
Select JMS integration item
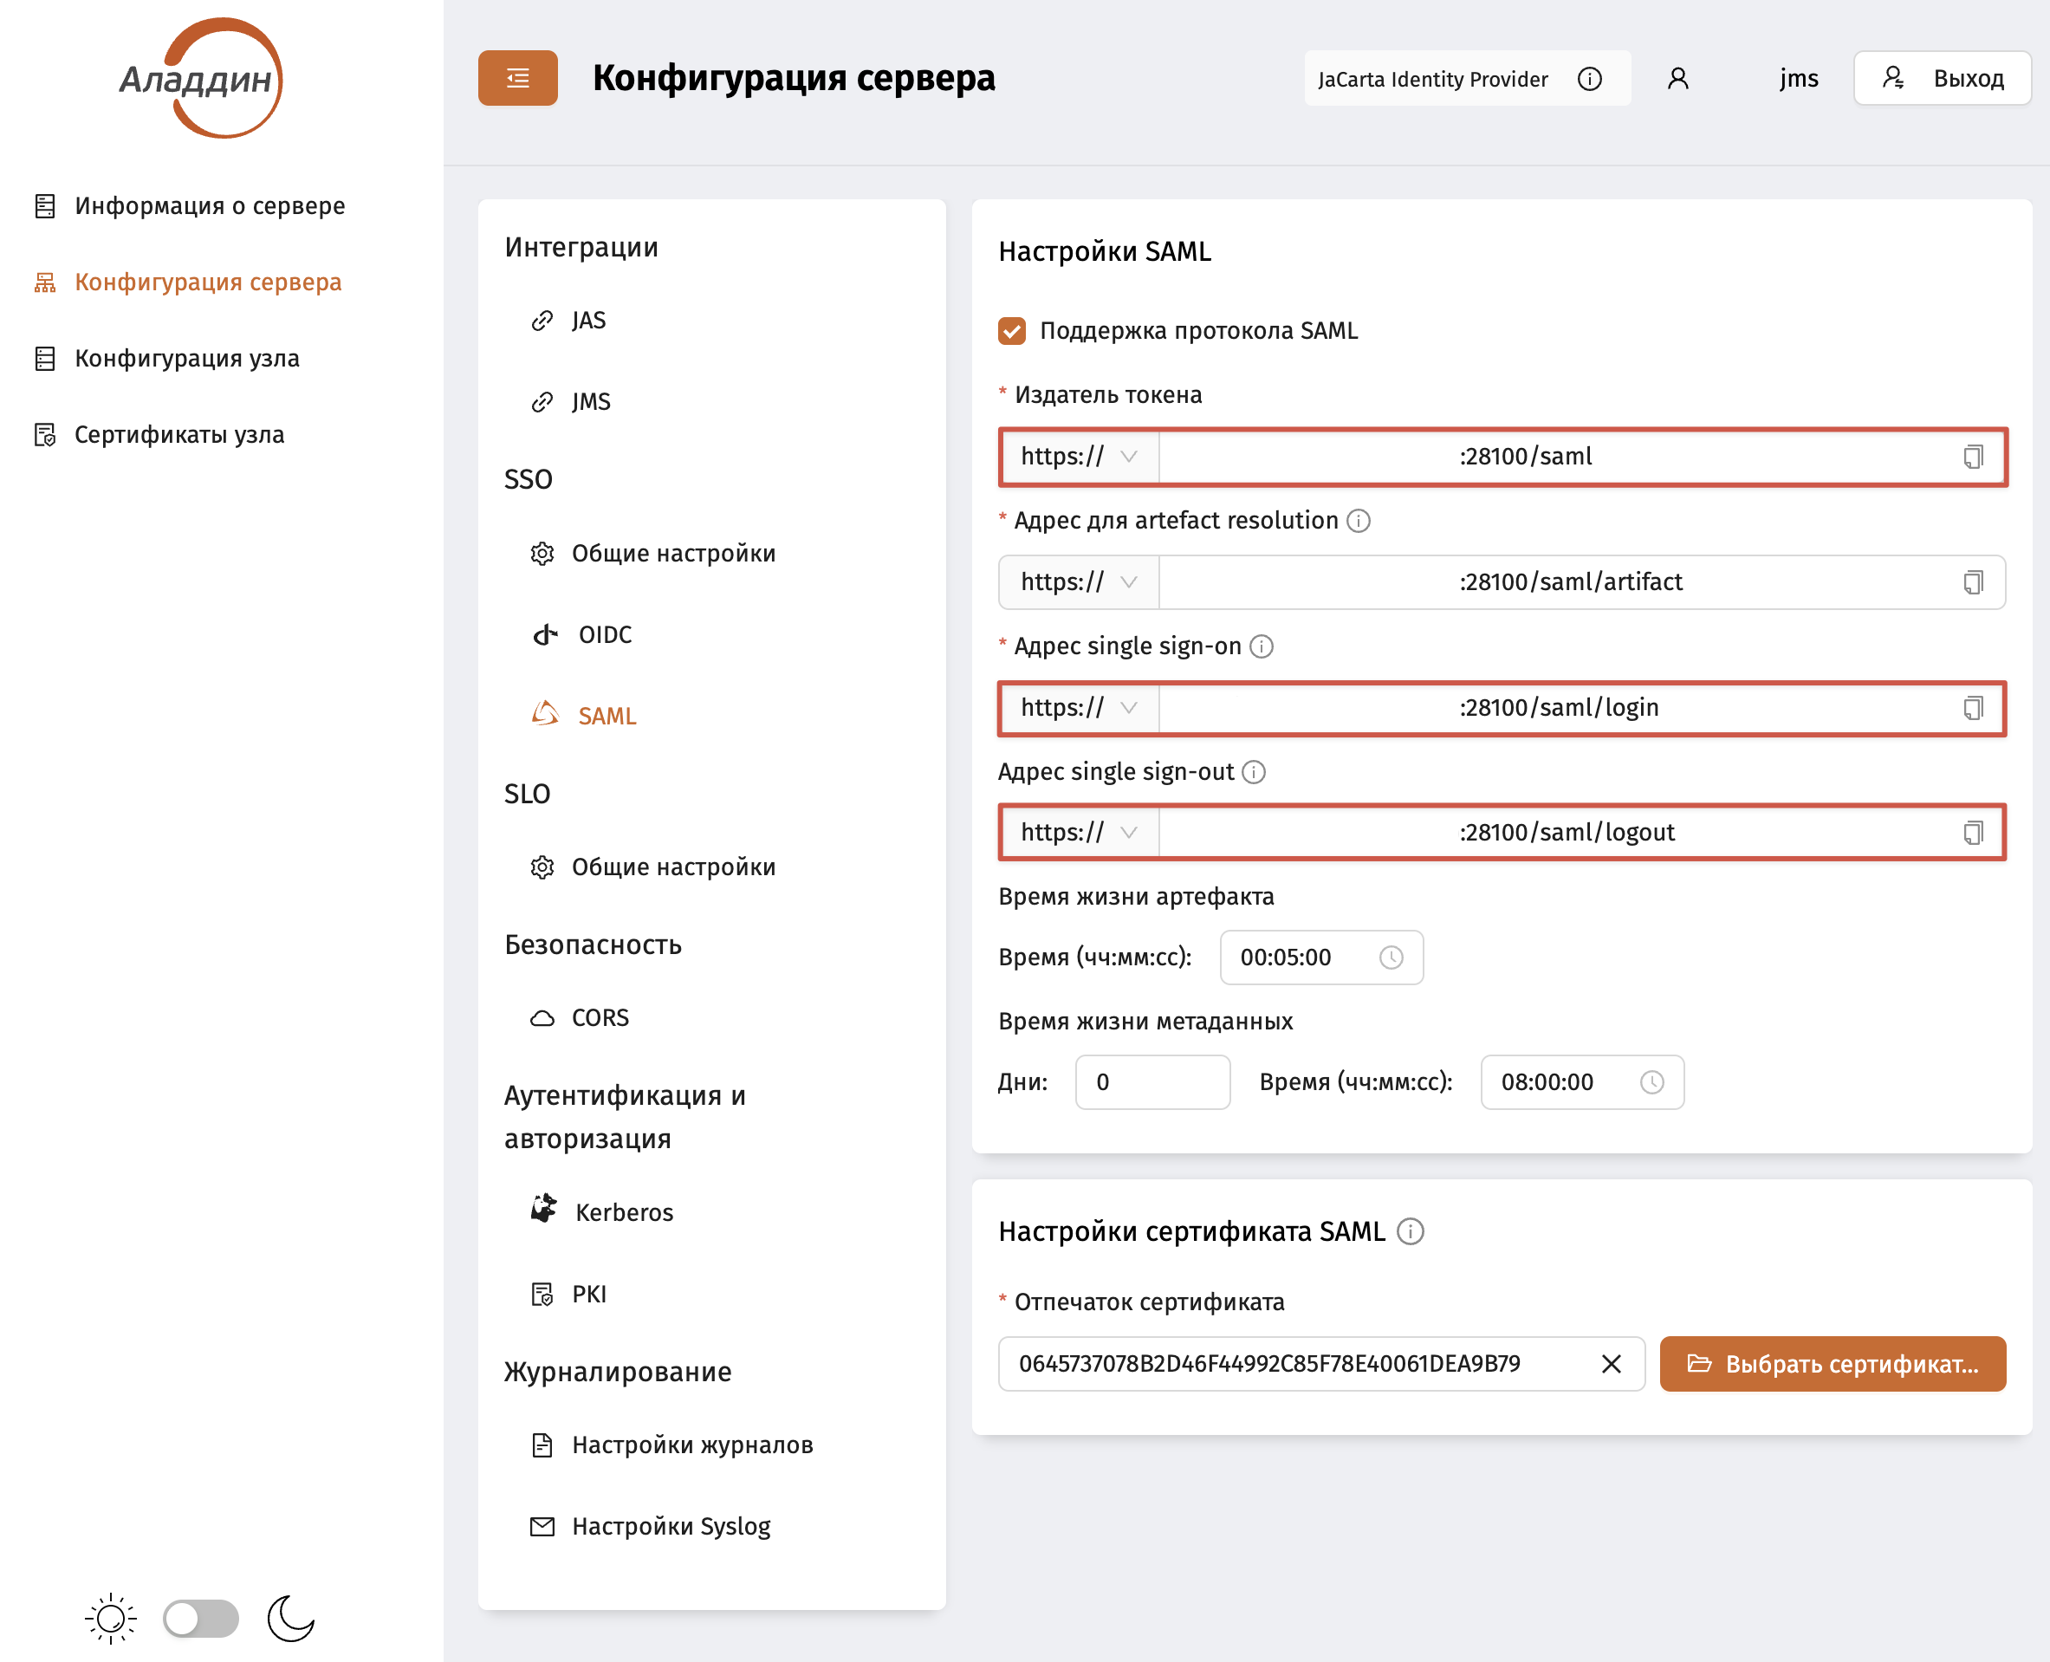[570, 401]
